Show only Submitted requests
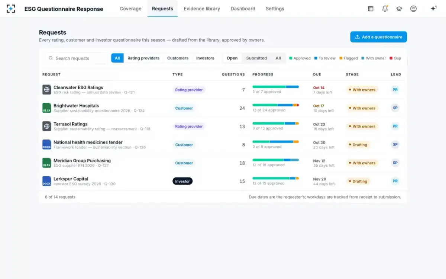Image resolution: width=446 pixels, height=279 pixels. (x=256, y=58)
